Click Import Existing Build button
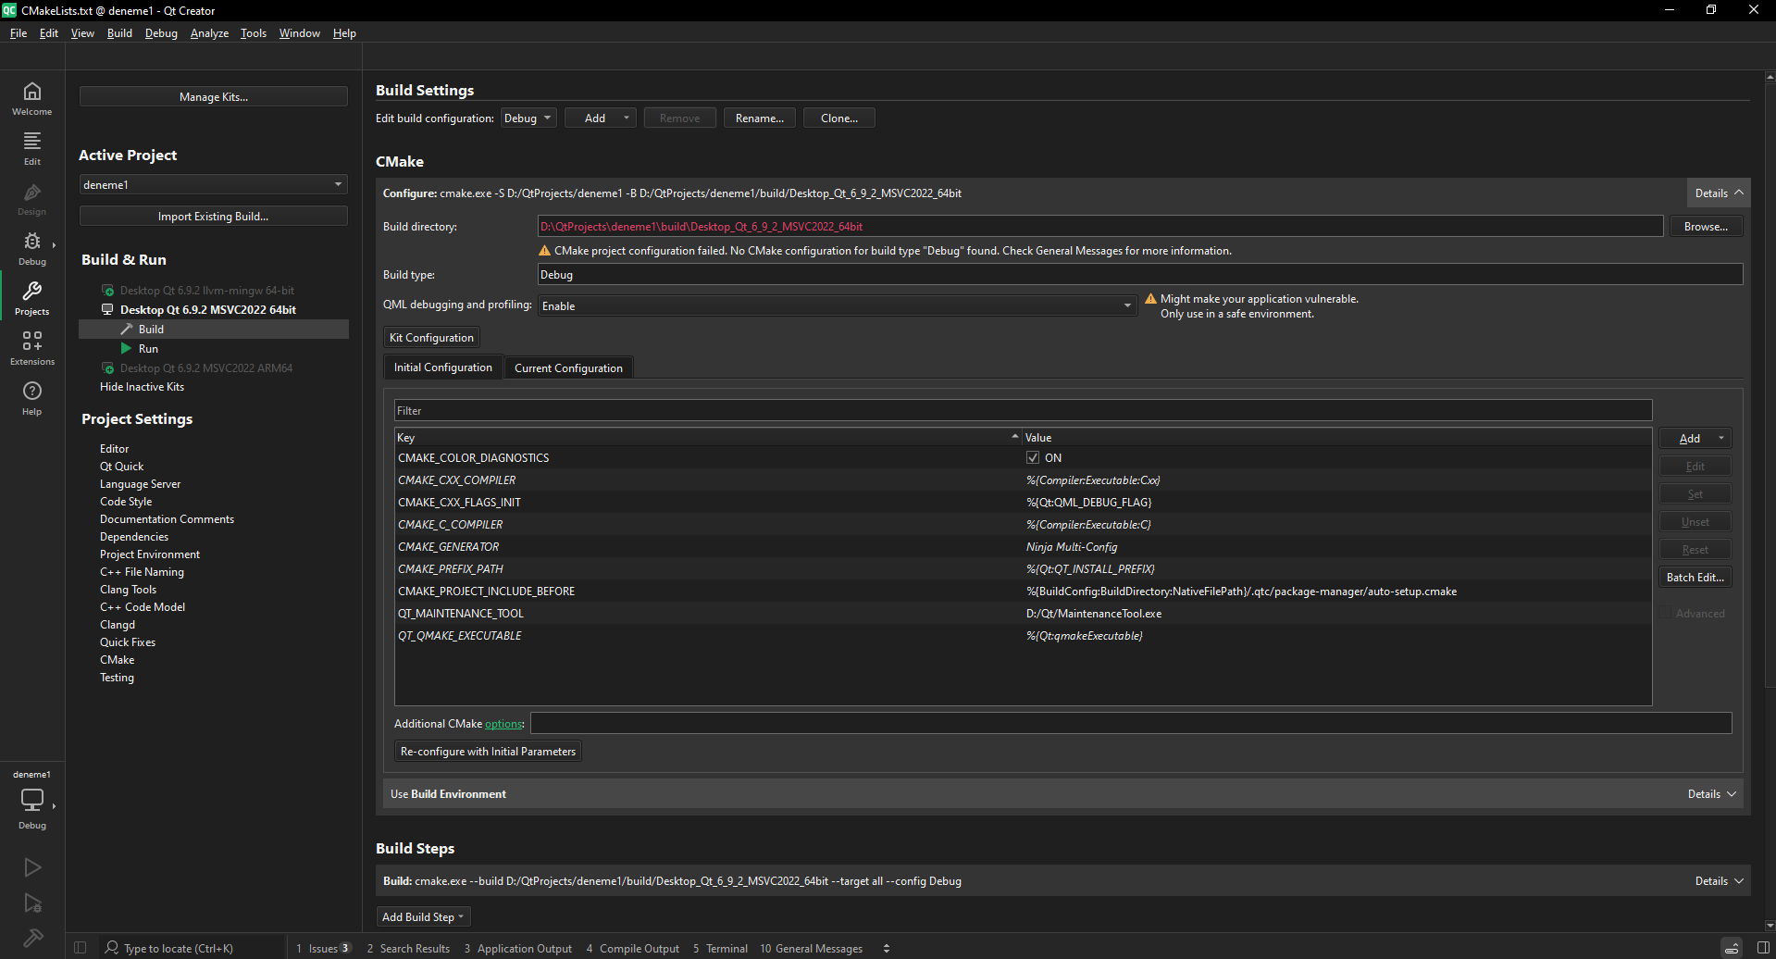The height and width of the screenshot is (959, 1776). click(214, 217)
